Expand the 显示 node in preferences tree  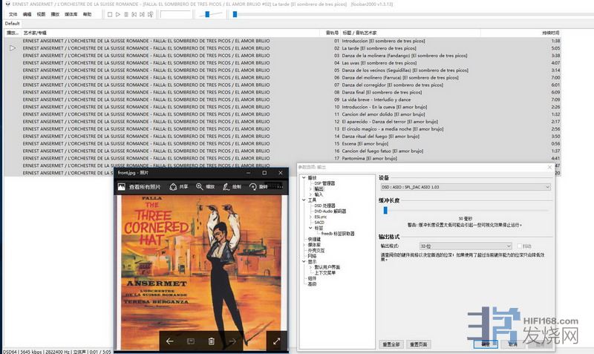[x=304, y=261]
